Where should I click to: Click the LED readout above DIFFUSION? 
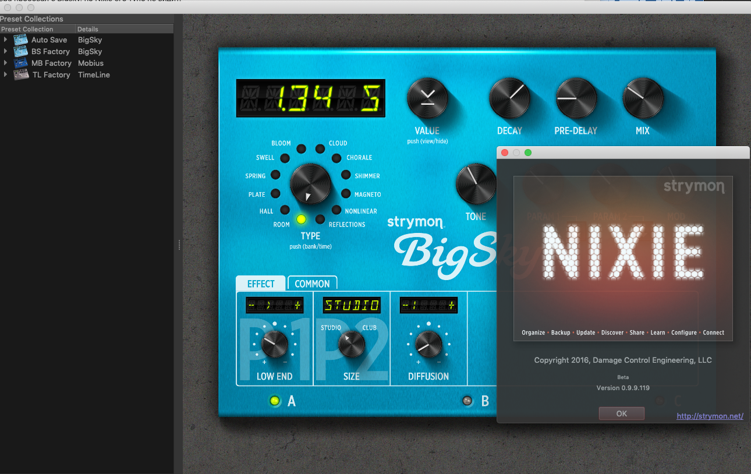click(428, 305)
